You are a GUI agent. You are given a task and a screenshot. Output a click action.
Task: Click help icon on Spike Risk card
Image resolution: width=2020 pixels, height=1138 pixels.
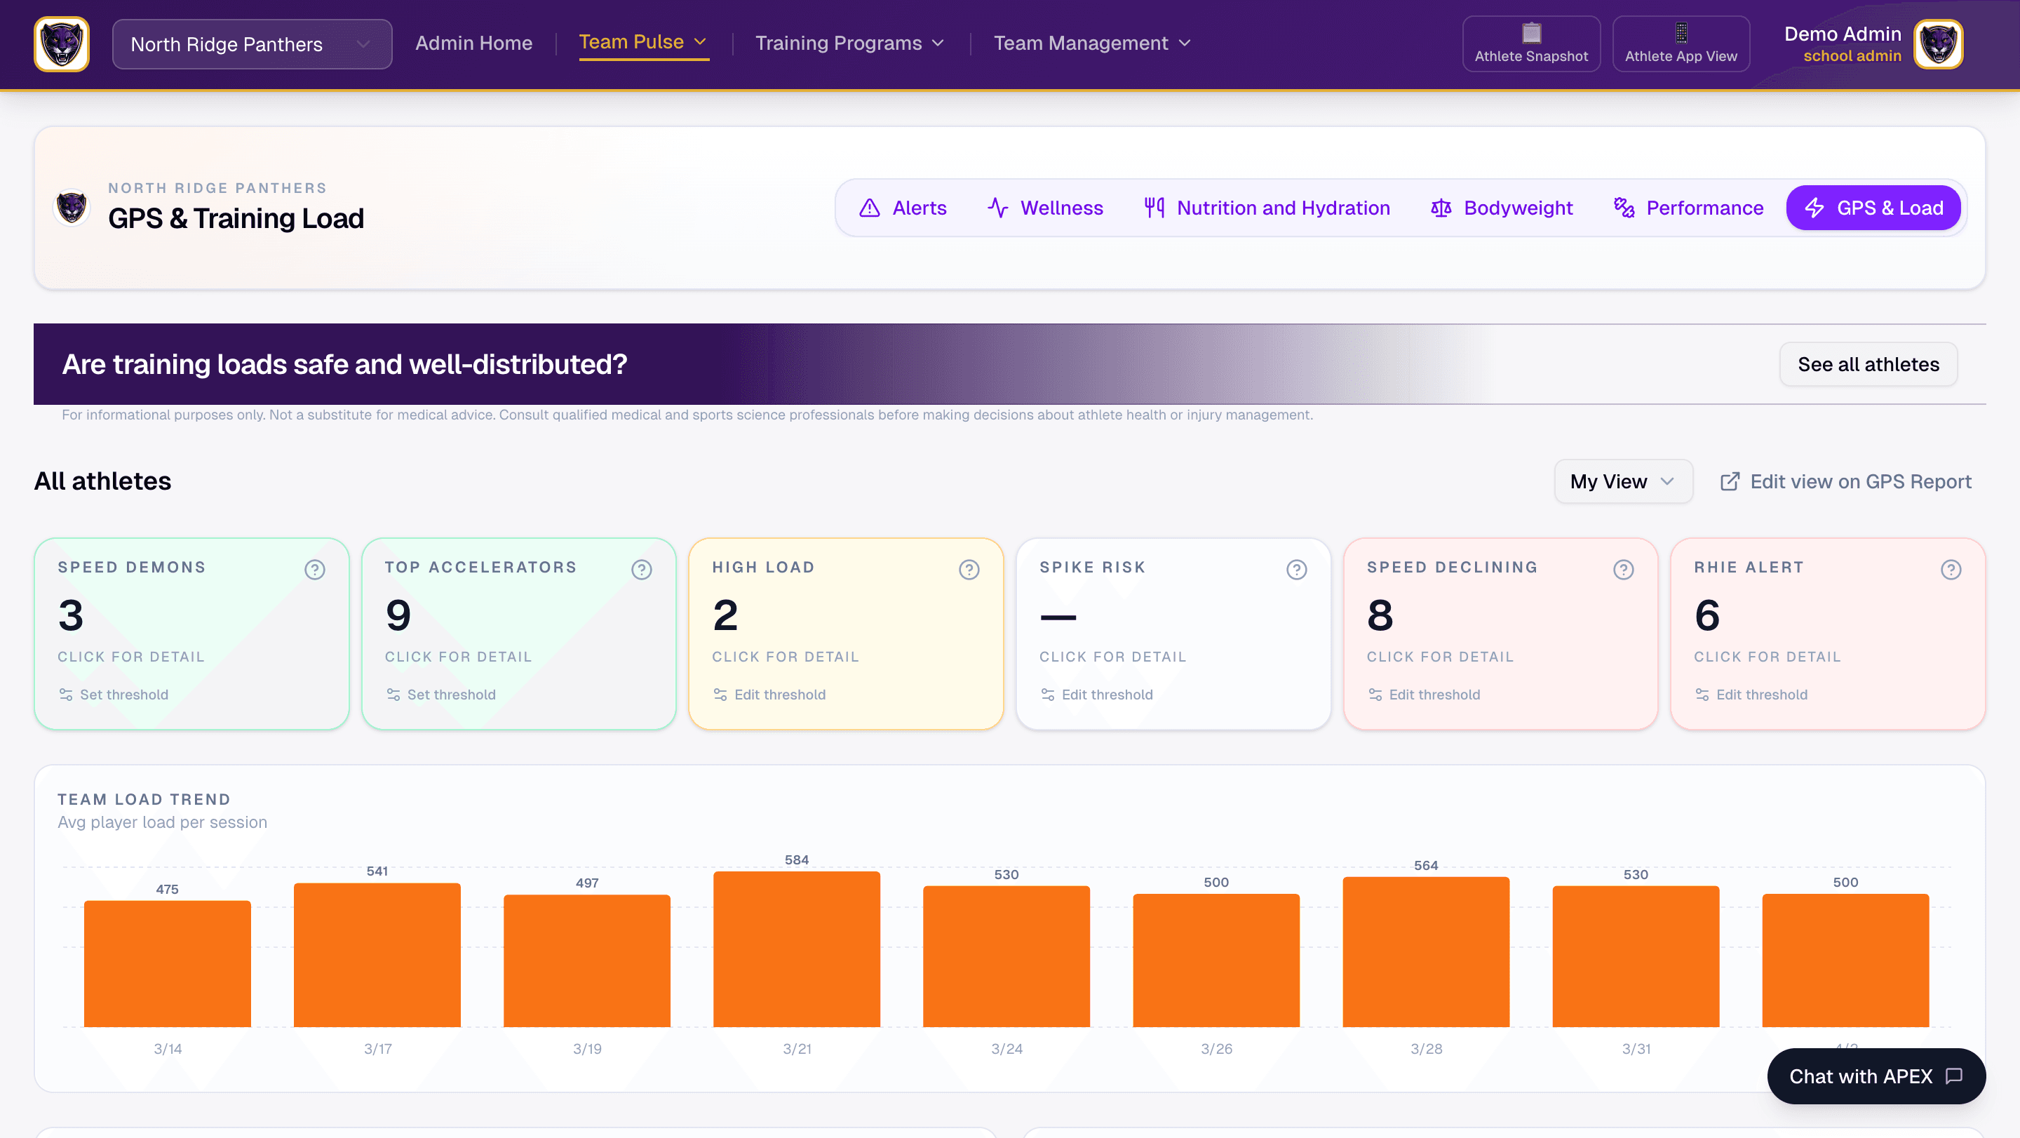tap(1296, 570)
